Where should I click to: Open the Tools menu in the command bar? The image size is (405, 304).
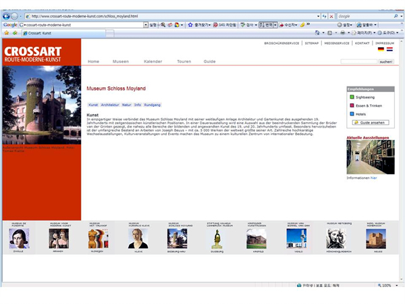pyautogui.click(x=388, y=33)
